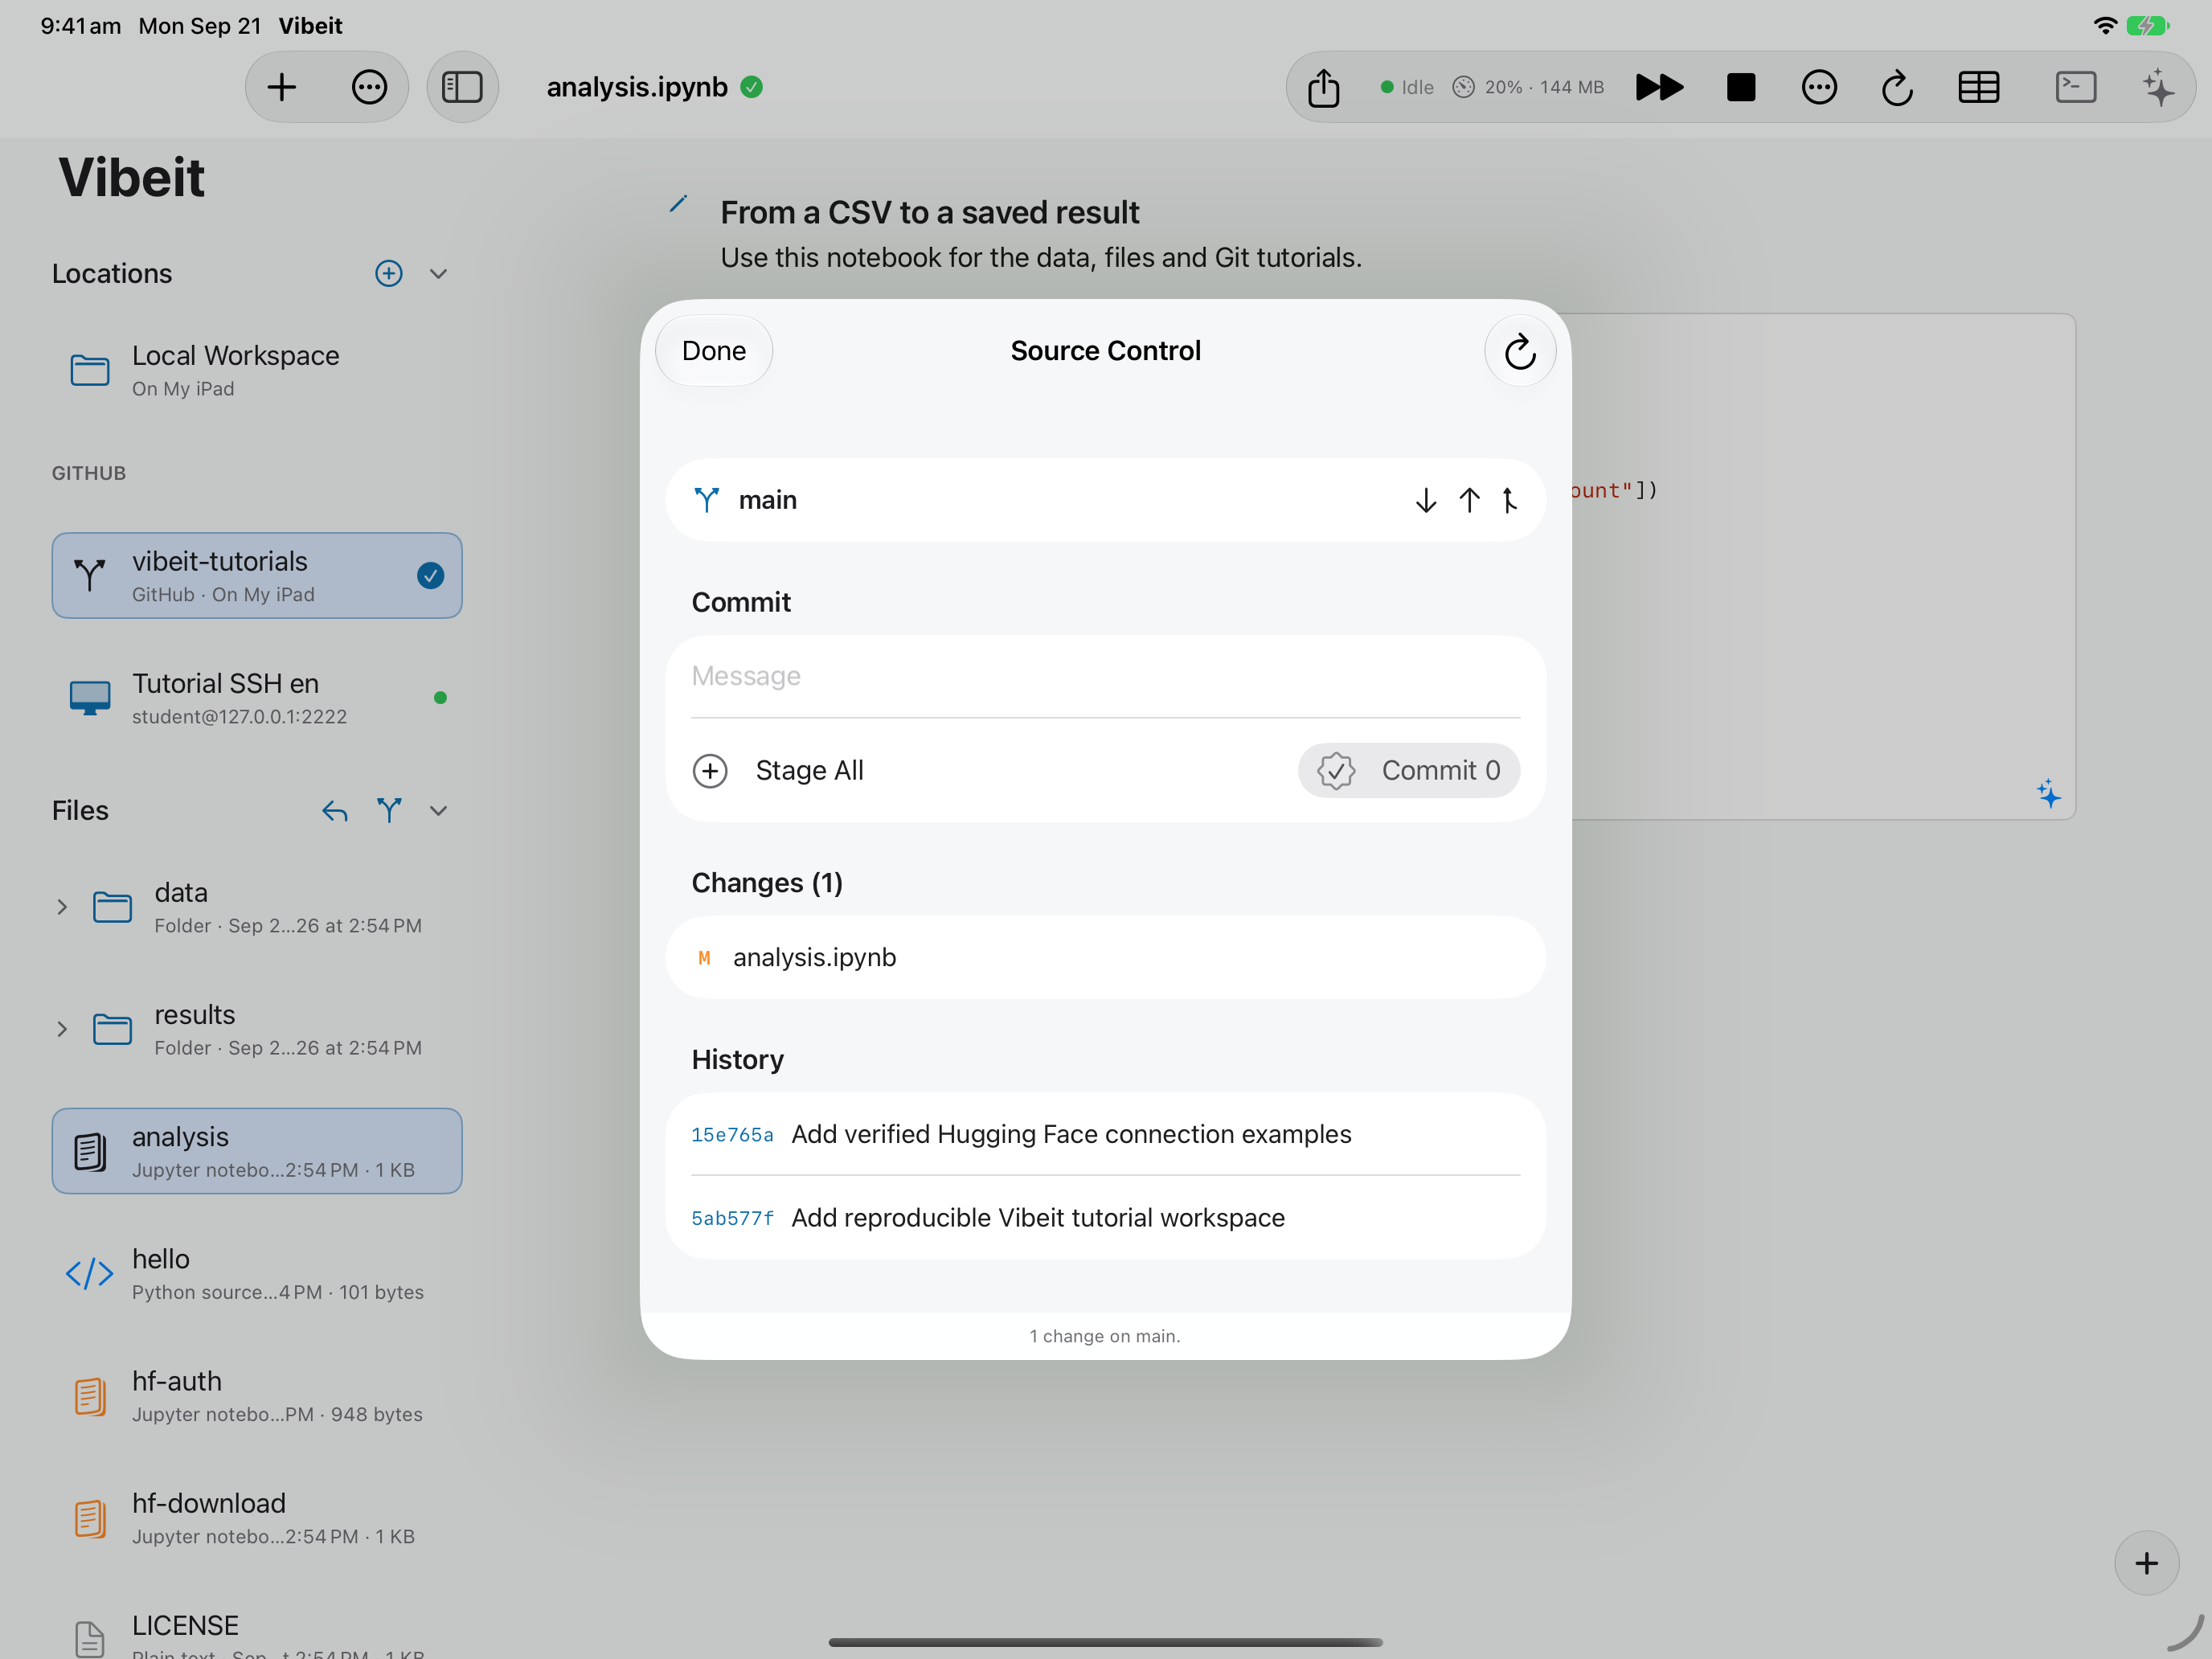
Task: Restart kernel with circular arrow icon
Action: point(1897,87)
